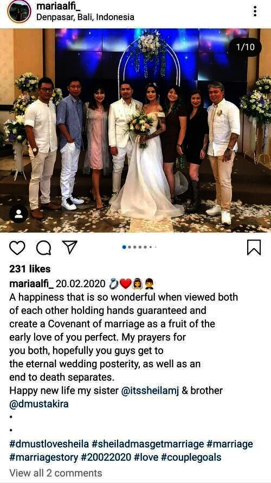This screenshot has width=271, height=483.
Task: Open #sheiladmasgetmarriage hashtag
Action: (147, 444)
